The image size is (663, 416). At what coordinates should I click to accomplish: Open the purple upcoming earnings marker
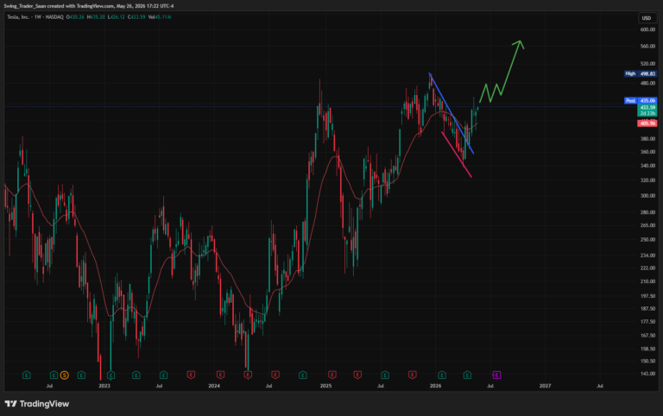496,375
